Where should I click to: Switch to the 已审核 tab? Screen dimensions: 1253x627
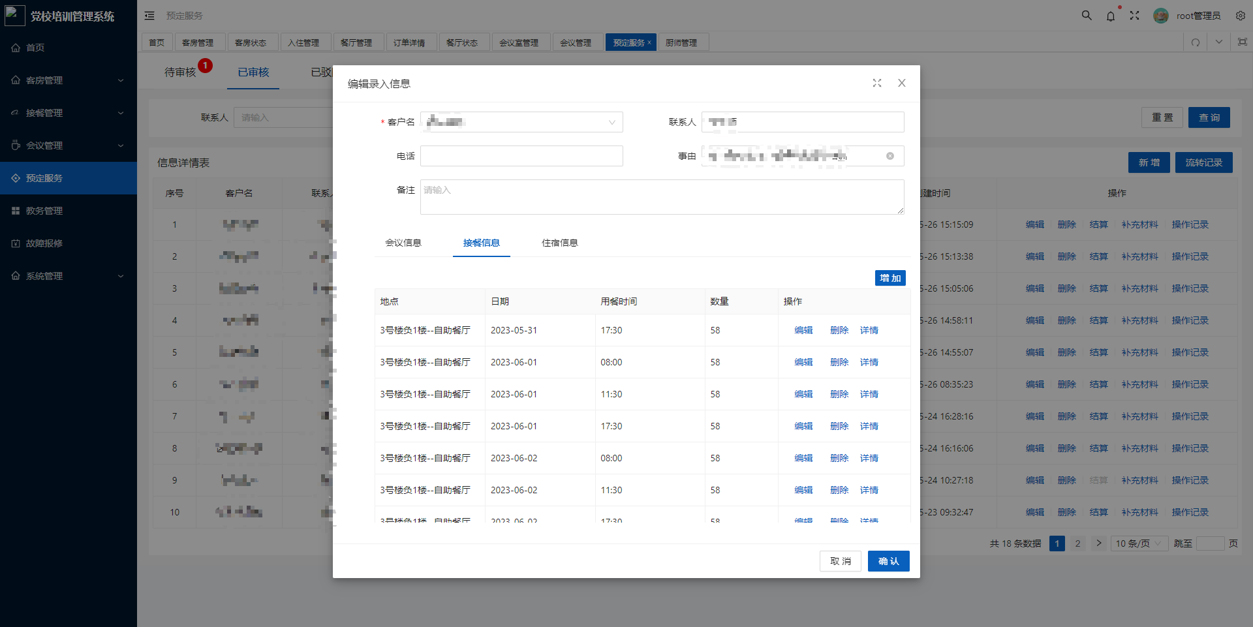(x=253, y=72)
